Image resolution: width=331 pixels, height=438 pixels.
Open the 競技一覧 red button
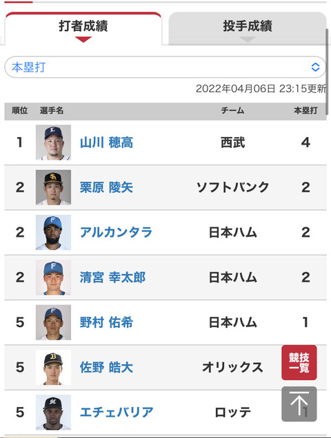pyautogui.click(x=299, y=362)
